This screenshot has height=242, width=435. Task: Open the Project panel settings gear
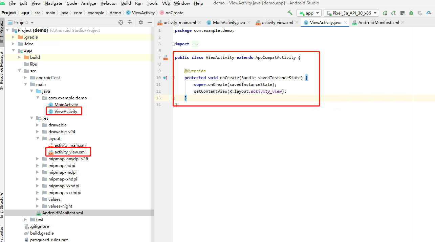(x=140, y=22)
